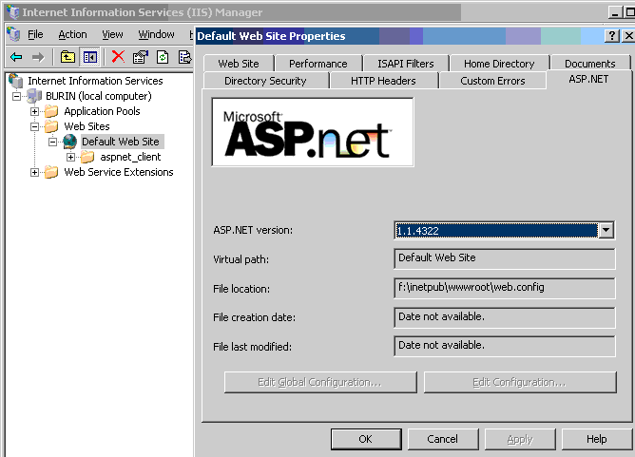The height and width of the screenshot is (457, 635).
Task: Click the File creation date field
Action: pos(504,317)
